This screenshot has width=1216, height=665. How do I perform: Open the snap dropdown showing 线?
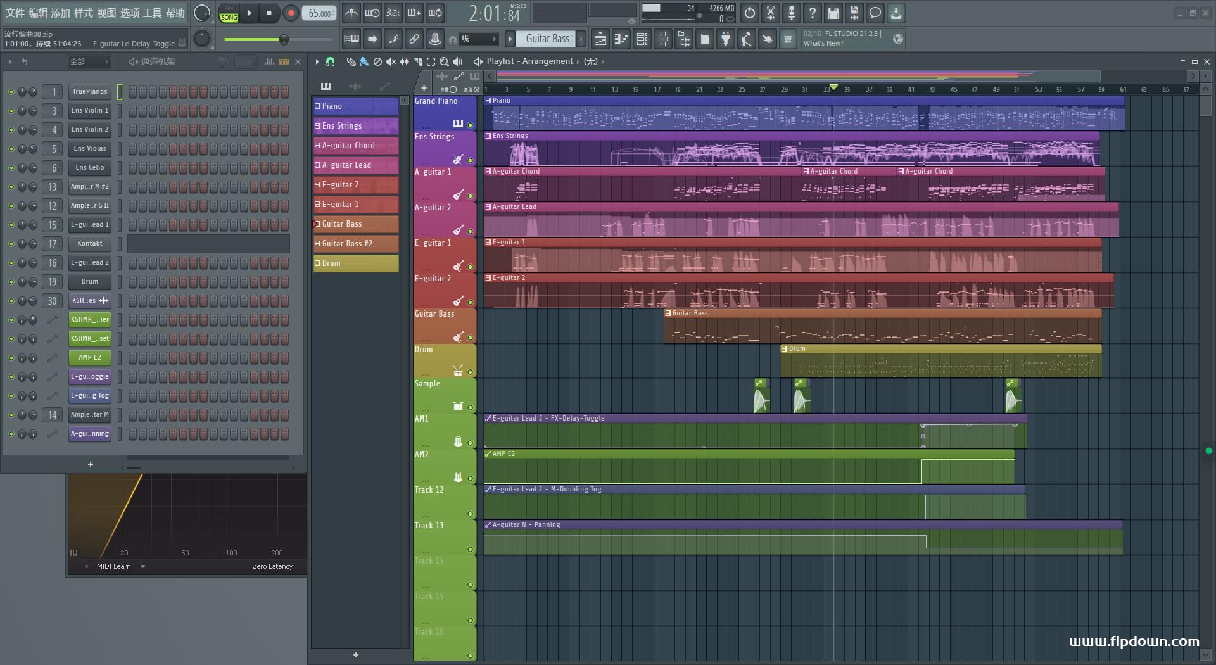coord(478,39)
